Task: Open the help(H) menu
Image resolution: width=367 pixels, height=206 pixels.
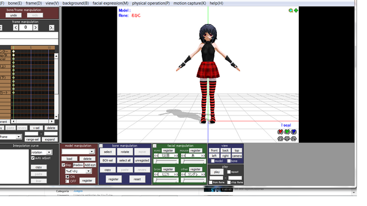Action: (x=216, y=3)
